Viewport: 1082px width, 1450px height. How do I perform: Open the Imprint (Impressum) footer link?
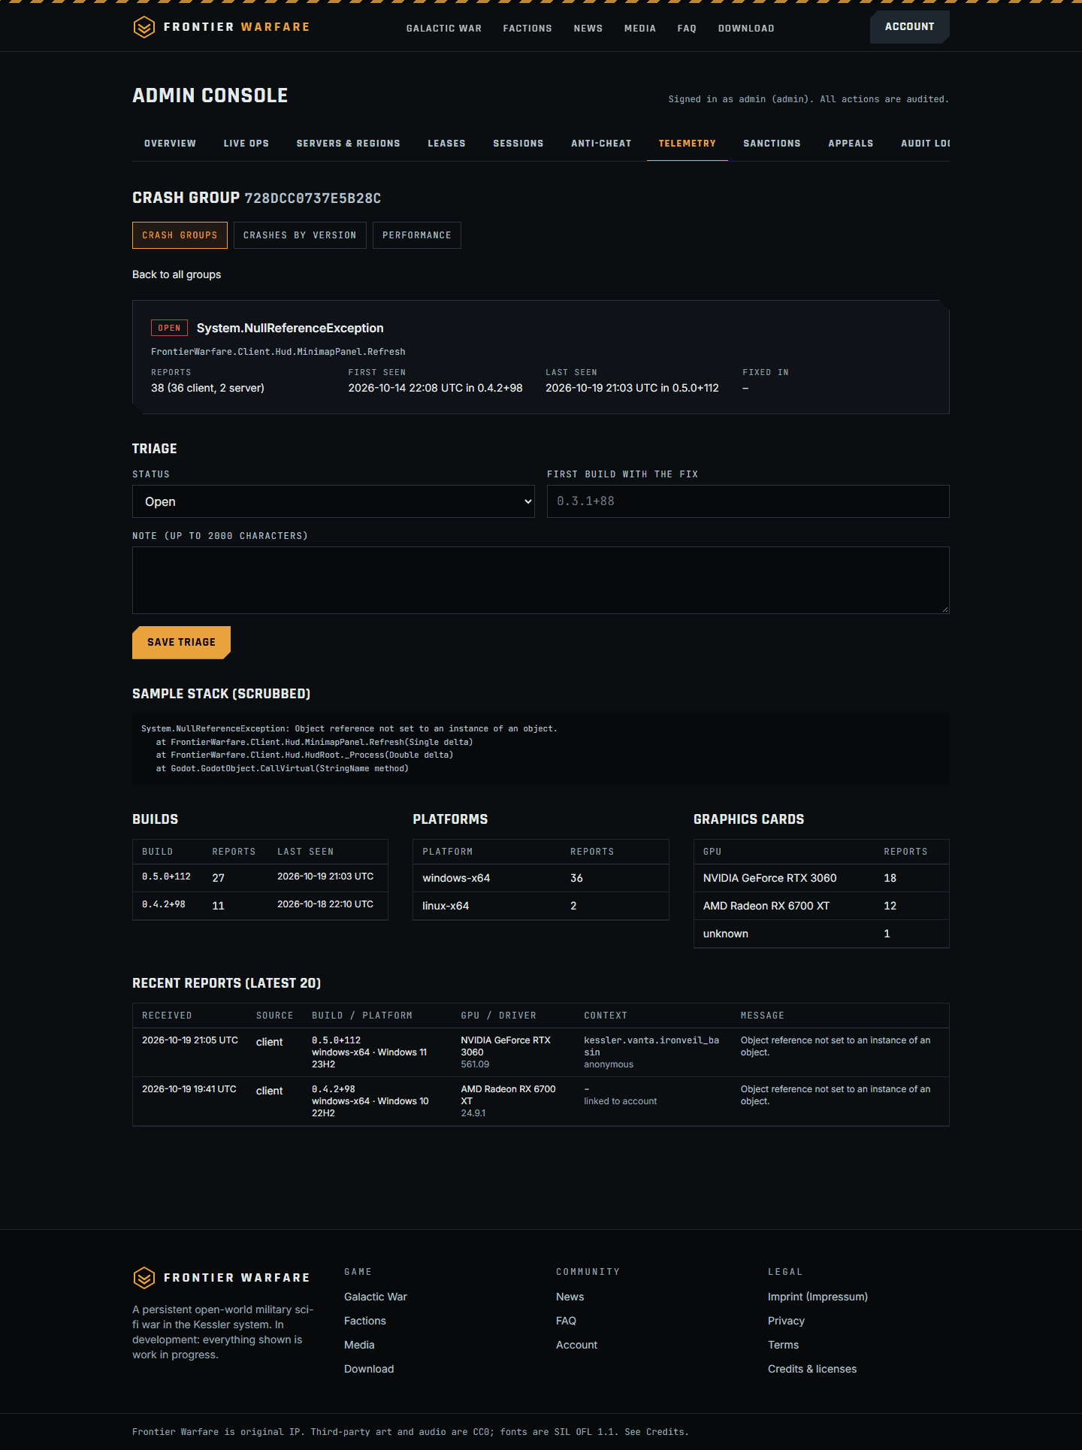click(818, 1297)
